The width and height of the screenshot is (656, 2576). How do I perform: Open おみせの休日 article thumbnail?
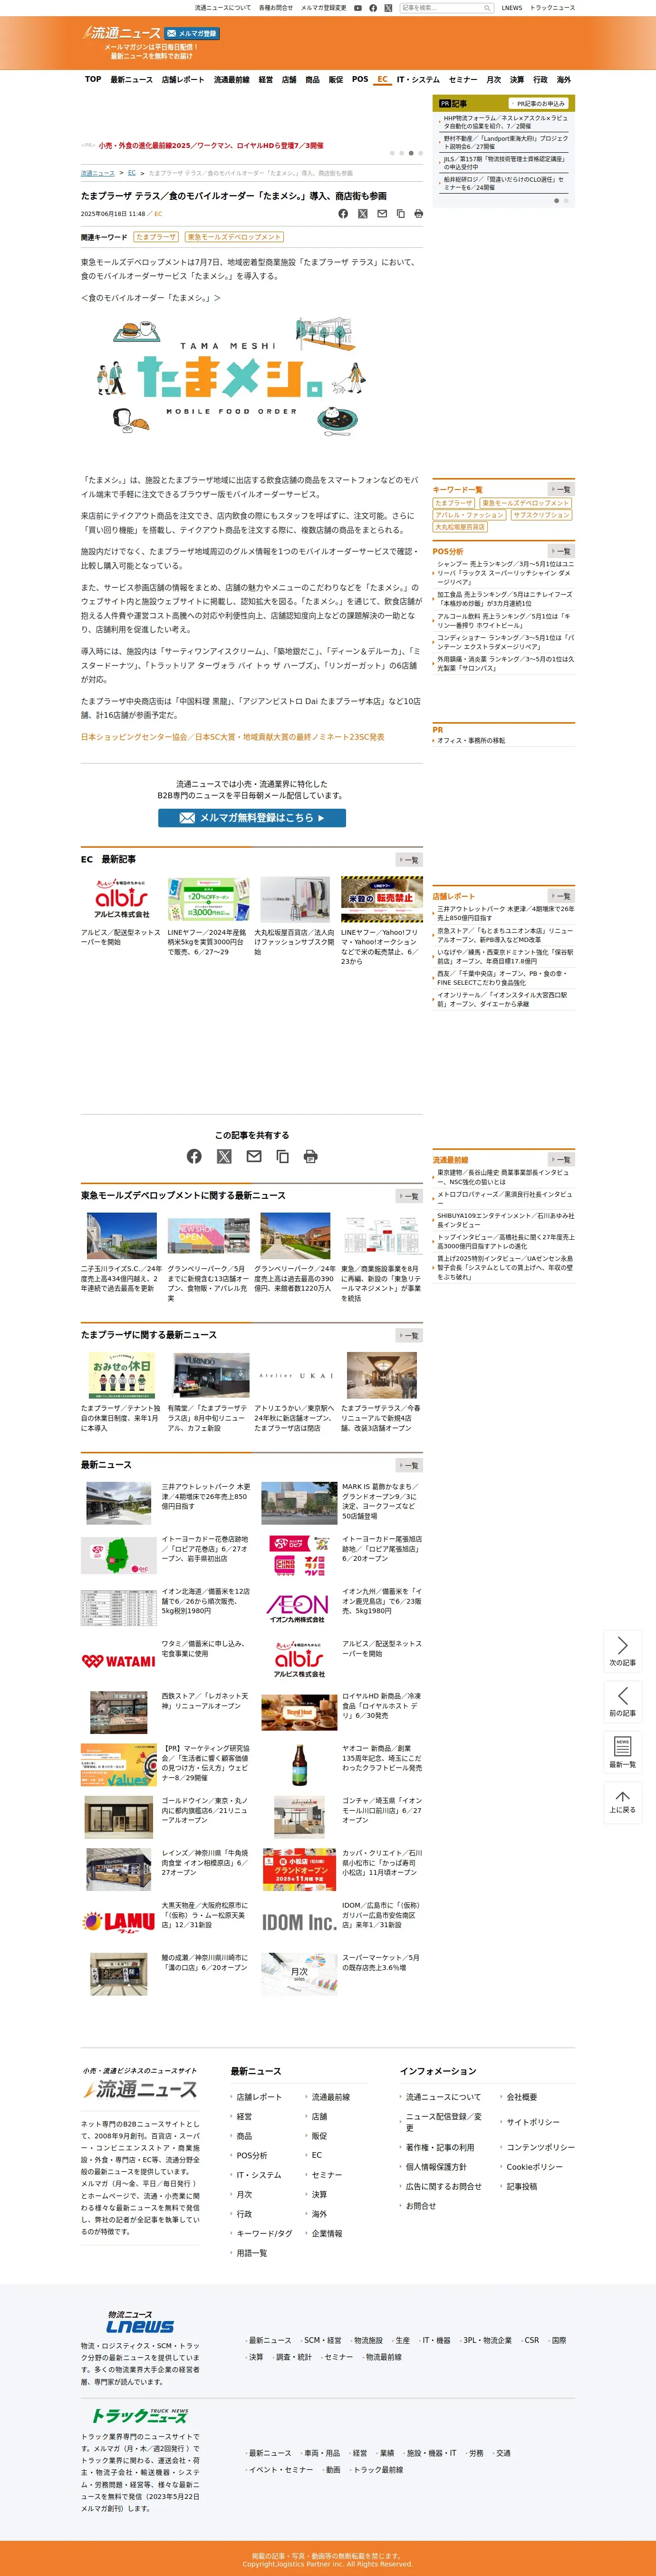click(x=122, y=1375)
